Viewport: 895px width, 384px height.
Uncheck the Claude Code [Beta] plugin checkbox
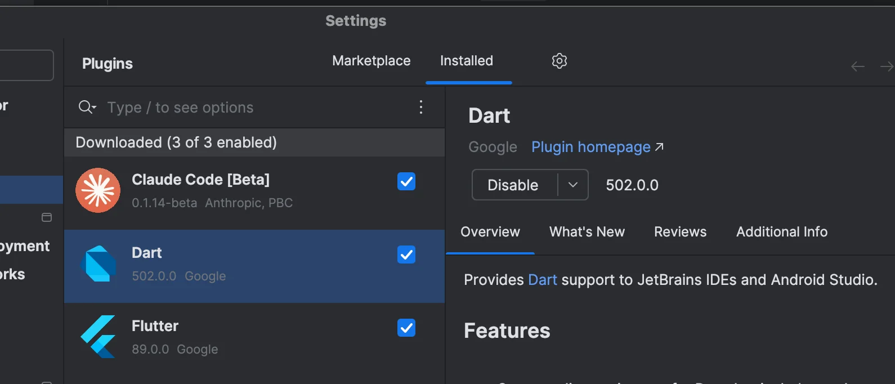406,181
